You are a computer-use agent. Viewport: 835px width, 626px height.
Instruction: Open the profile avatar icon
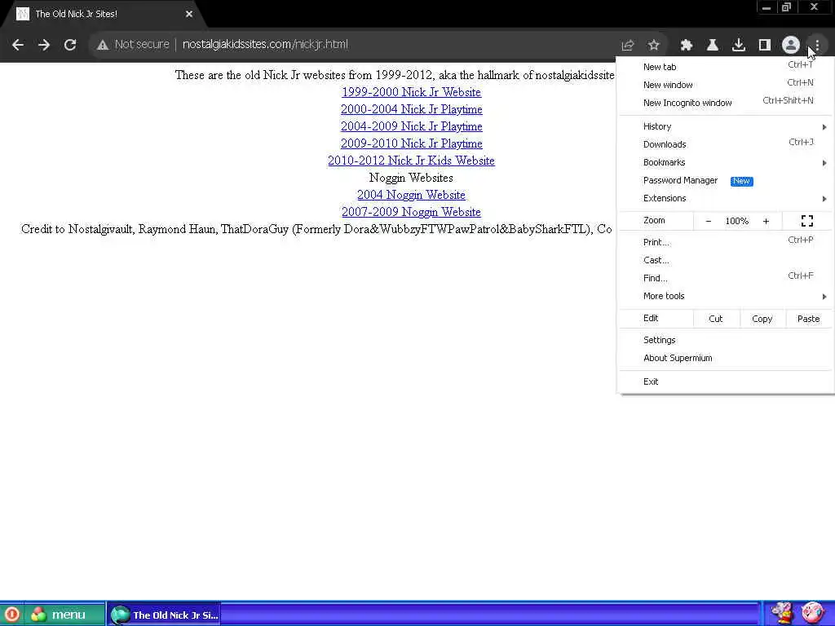[791, 46]
